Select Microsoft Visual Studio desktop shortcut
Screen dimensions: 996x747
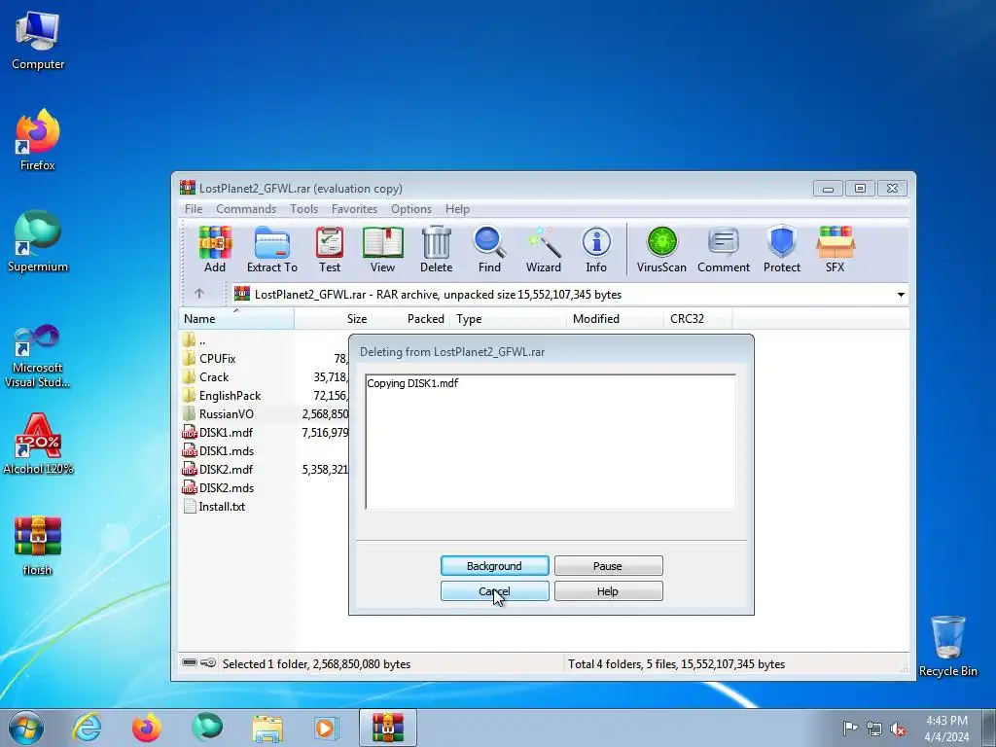pyautogui.click(x=38, y=356)
